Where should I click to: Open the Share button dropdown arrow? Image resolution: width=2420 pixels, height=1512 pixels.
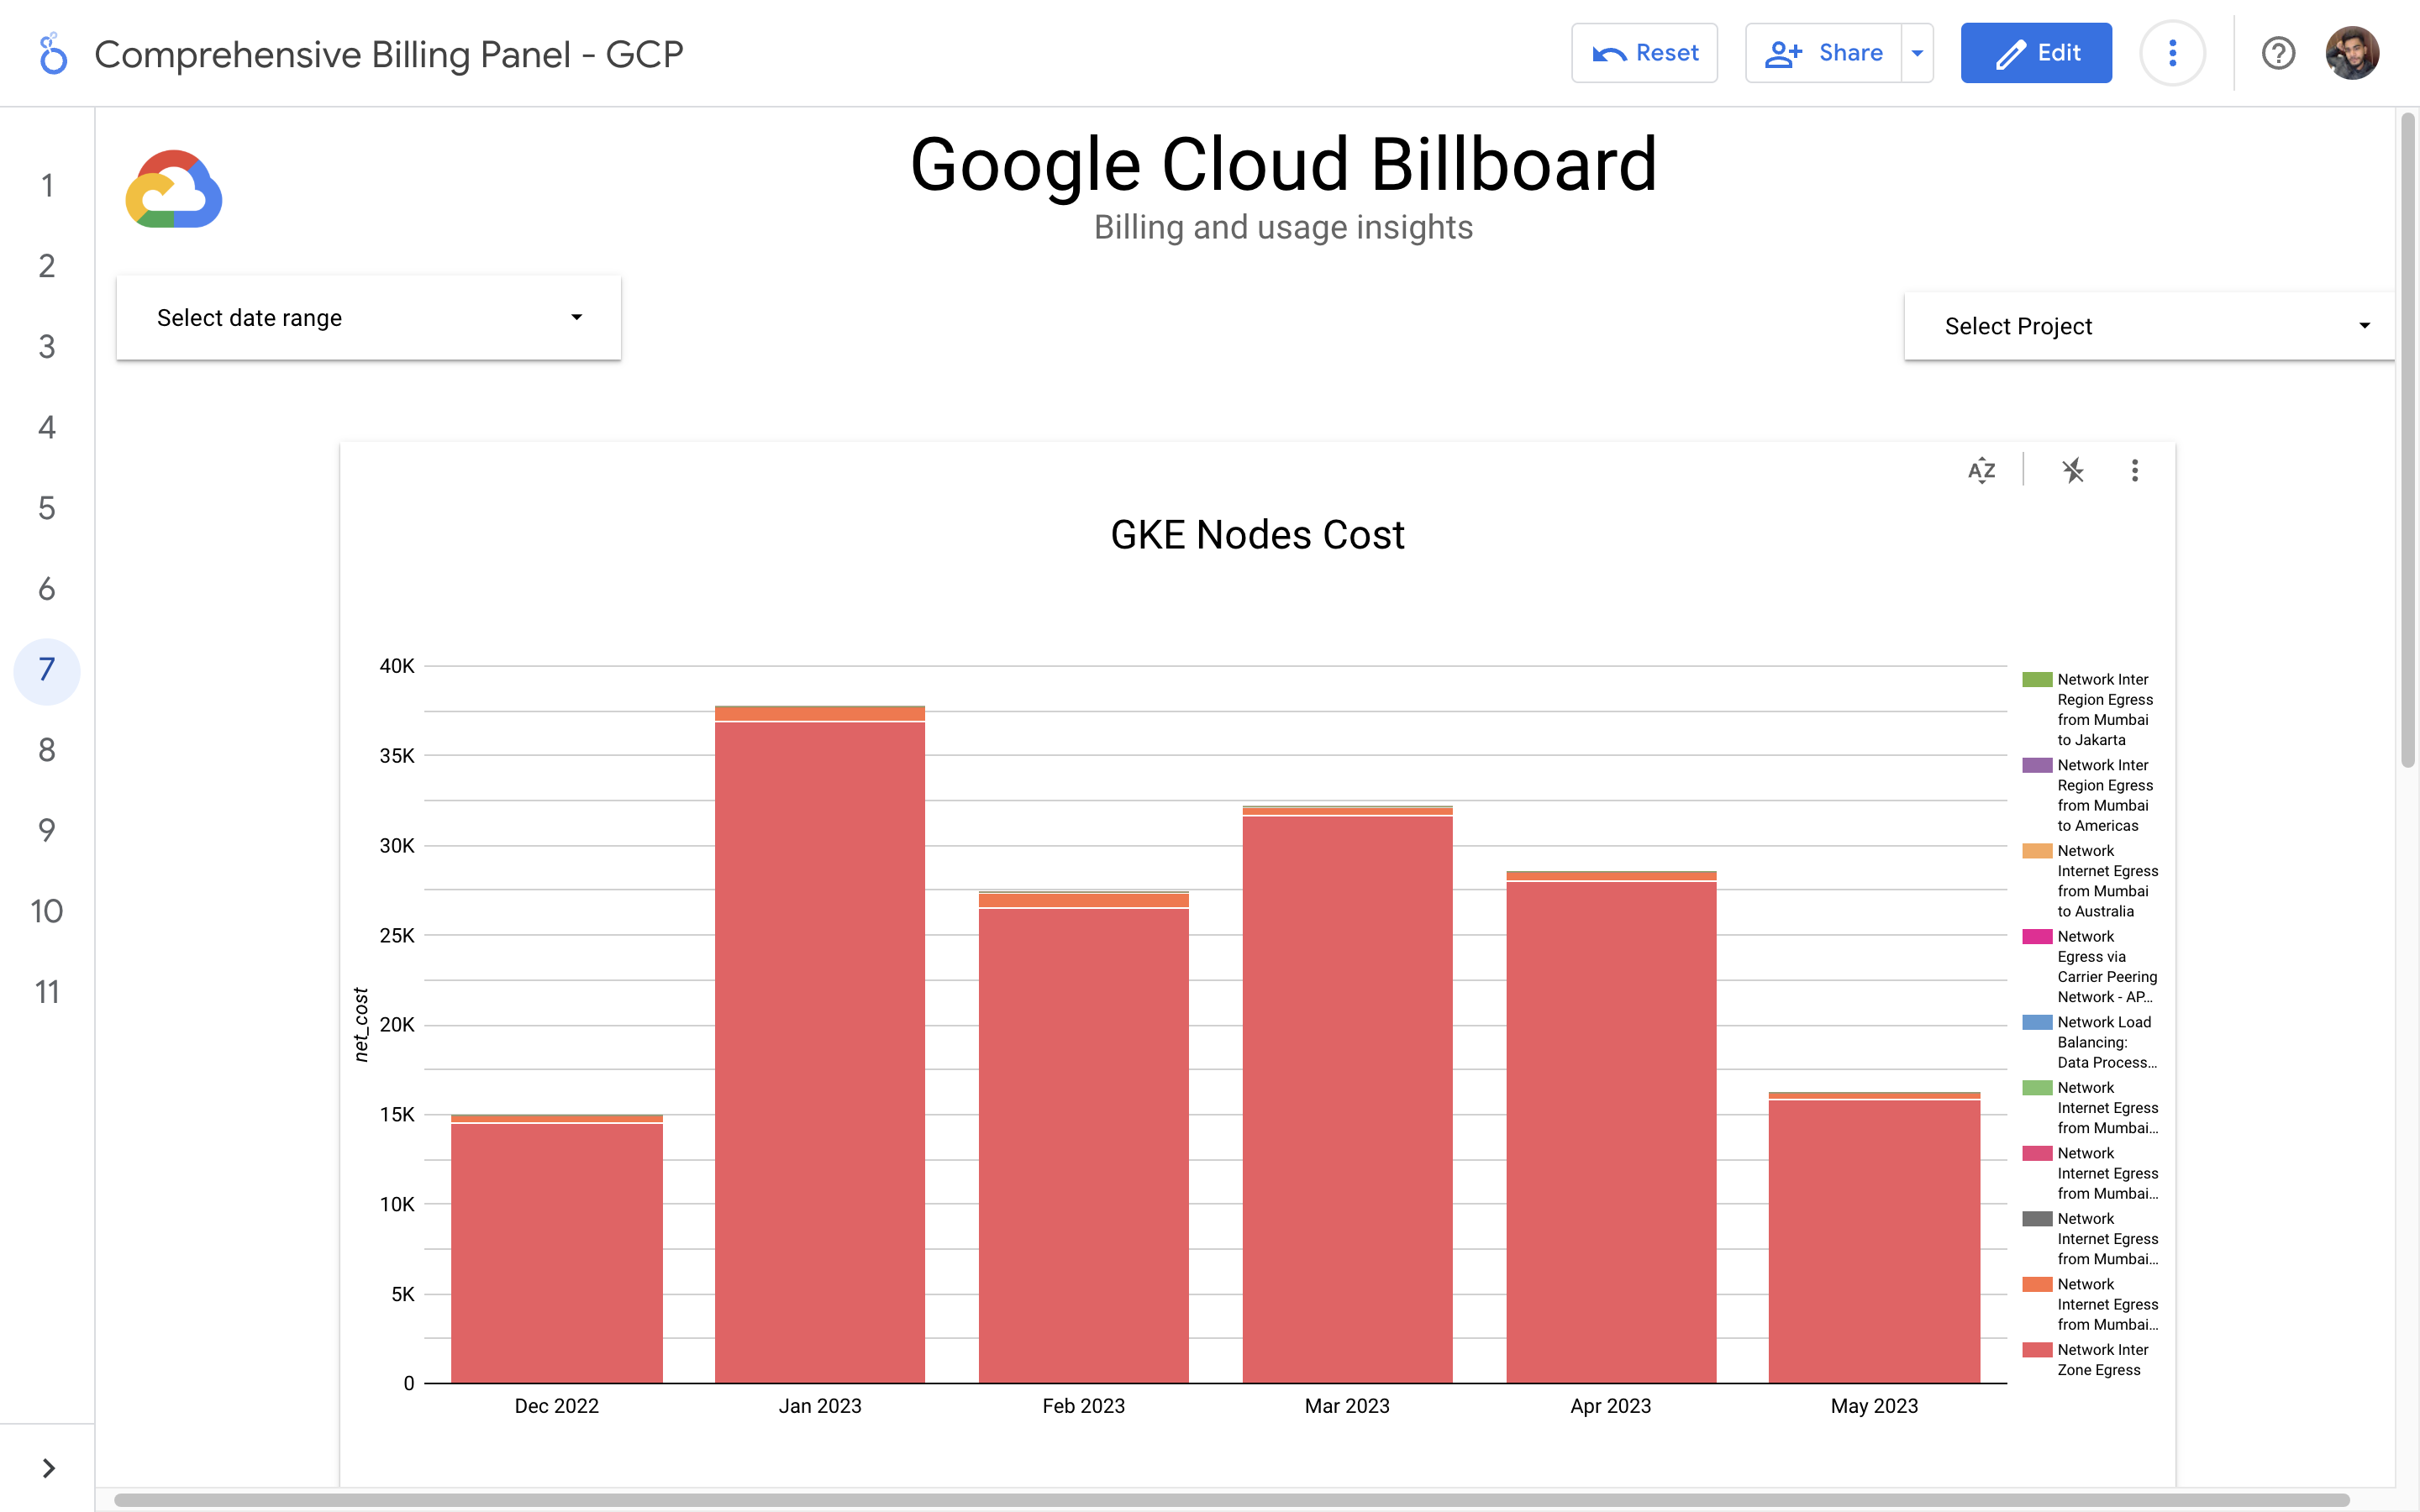pyautogui.click(x=1917, y=53)
